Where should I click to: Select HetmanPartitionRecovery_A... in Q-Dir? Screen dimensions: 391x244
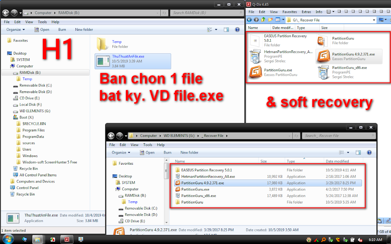pyautogui.click(x=281, y=56)
